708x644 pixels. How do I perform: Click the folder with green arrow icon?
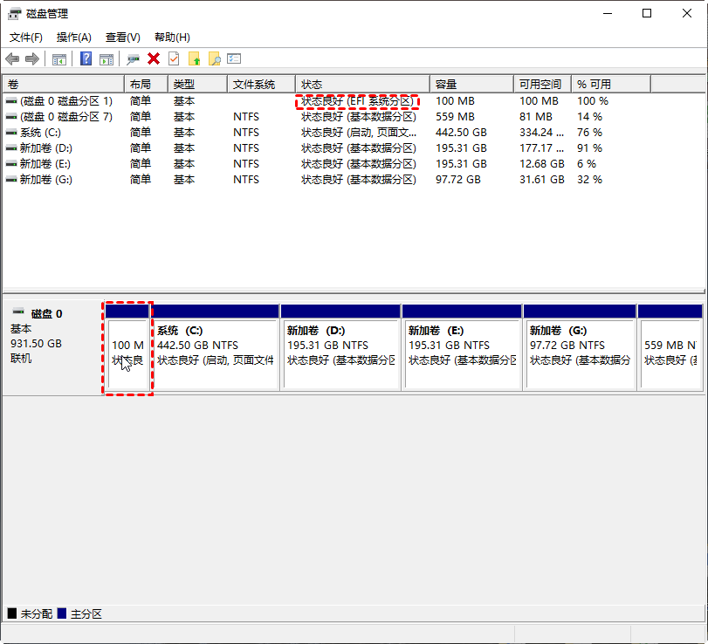[x=194, y=58]
